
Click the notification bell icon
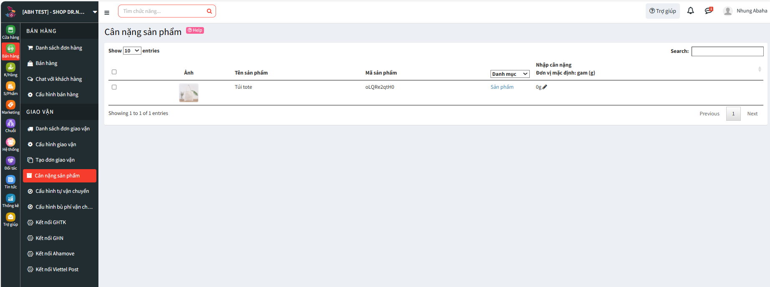coord(690,11)
